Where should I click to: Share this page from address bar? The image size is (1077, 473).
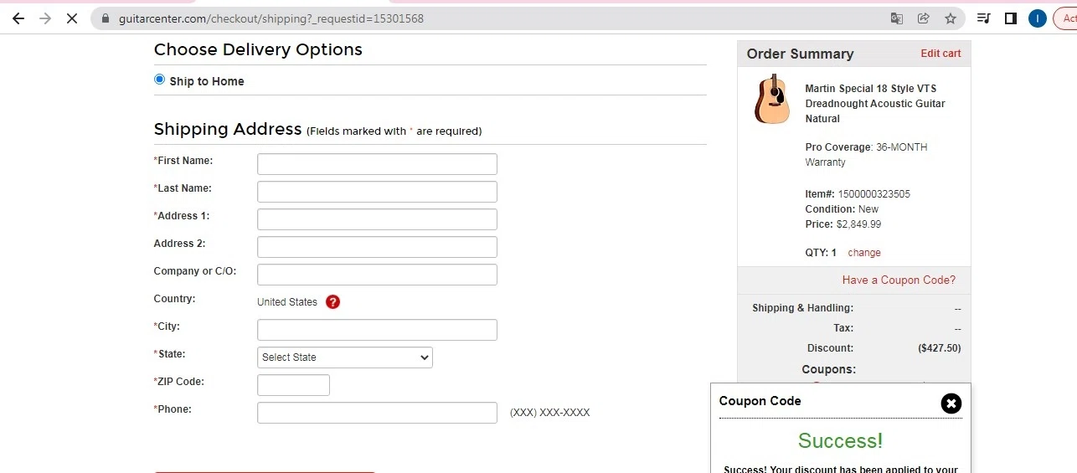coord(924,18)
